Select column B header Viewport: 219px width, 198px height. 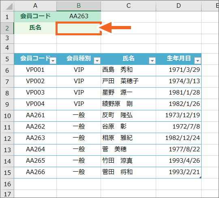(79, 6)
